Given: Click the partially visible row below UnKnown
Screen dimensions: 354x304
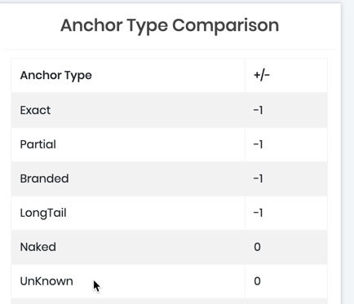Looking at the screenshot, I should point(169,302).
